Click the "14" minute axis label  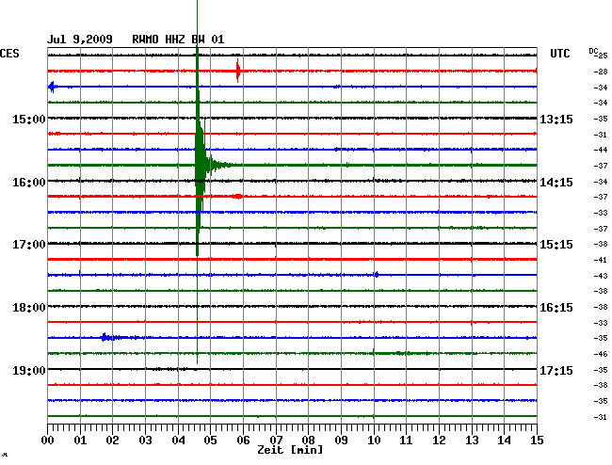pyautogui.click(x=504, y=441)
